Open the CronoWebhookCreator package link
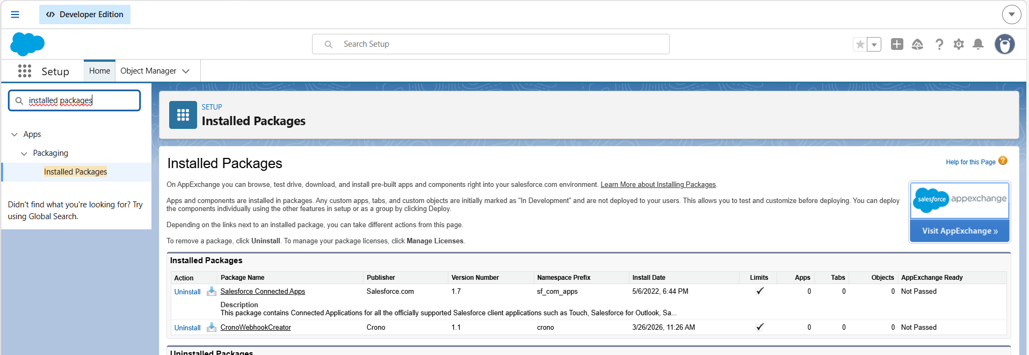Viewport: 1029px width, 355px height. (x=256, y=328)
